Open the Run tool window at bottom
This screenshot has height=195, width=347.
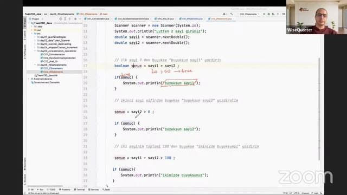pyautogui.click(x=40, y=190)
